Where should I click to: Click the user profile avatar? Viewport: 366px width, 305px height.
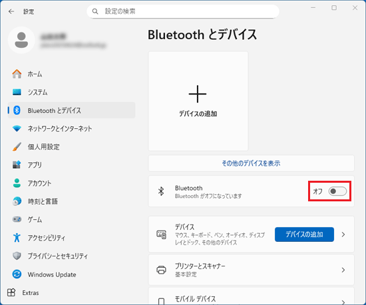(21, 40)
